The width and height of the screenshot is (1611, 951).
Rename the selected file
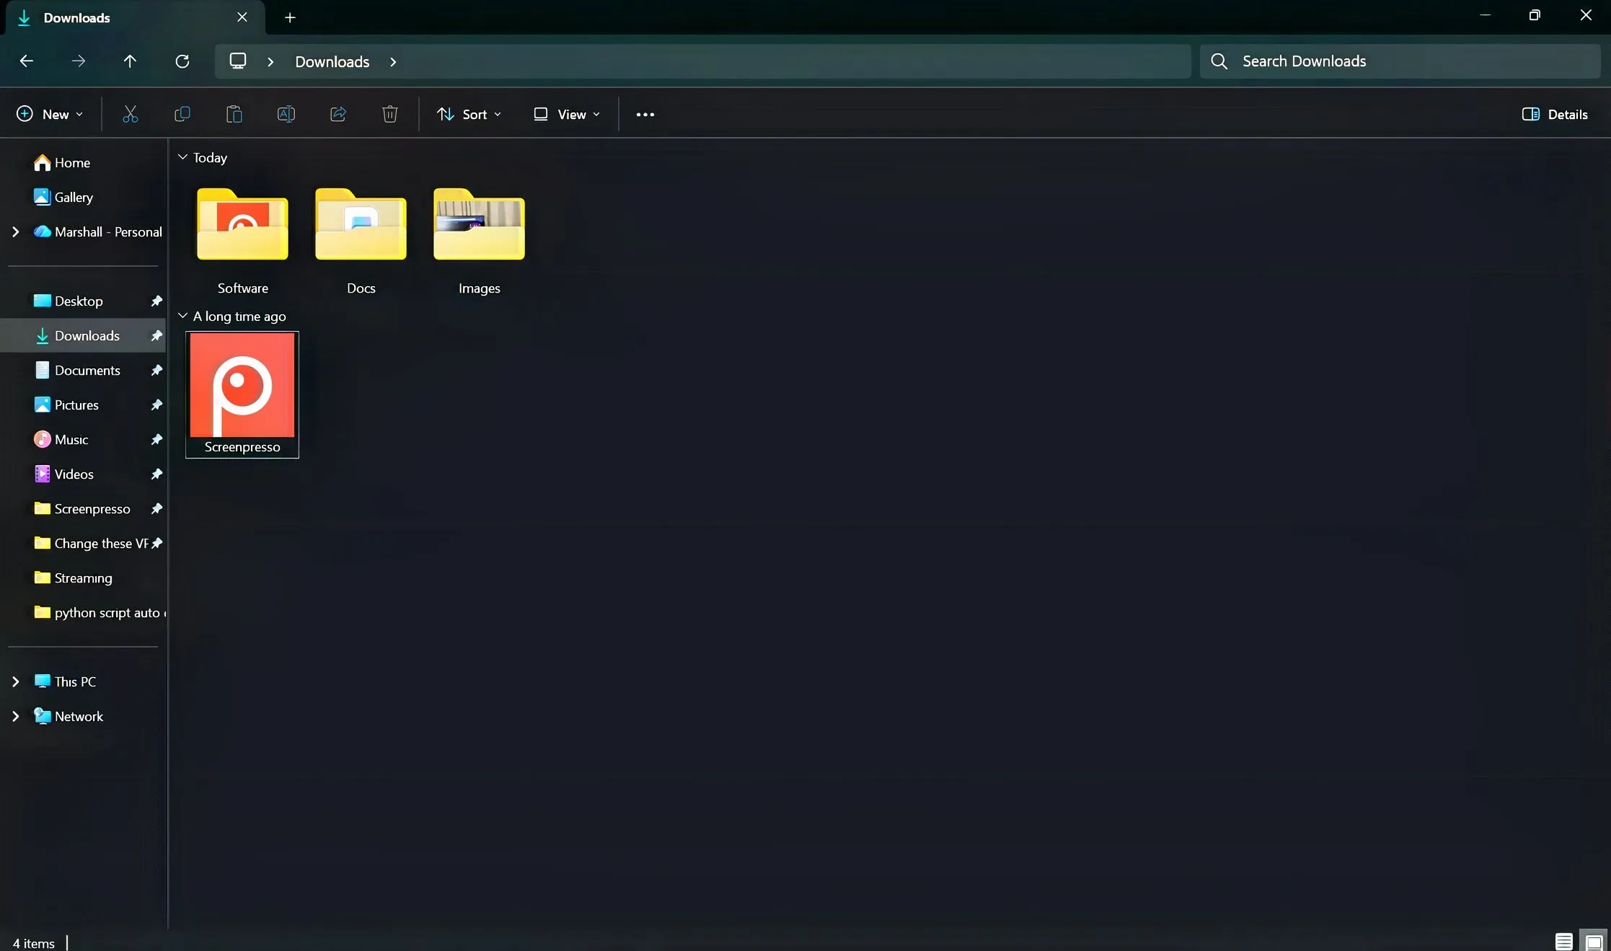[286, 114]
